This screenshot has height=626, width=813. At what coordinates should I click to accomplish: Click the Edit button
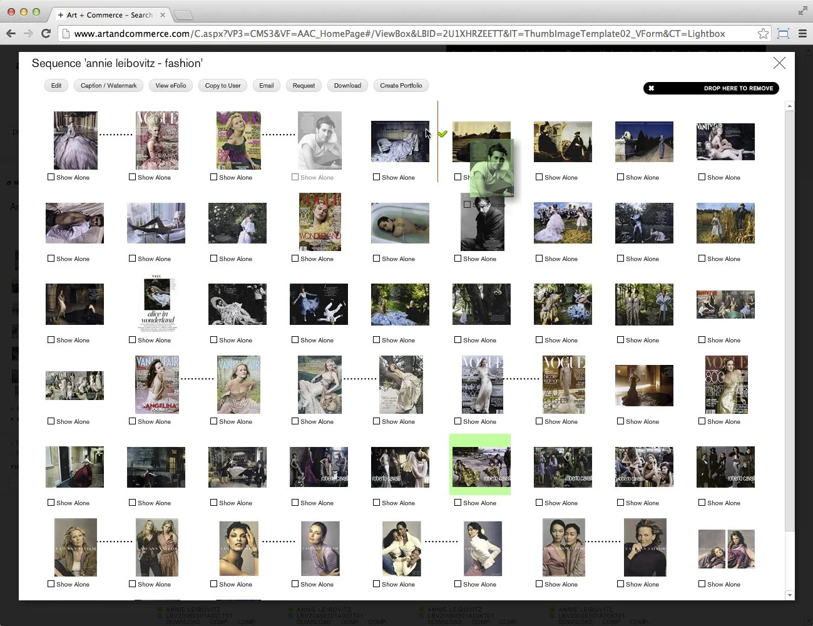pos(56,86)
